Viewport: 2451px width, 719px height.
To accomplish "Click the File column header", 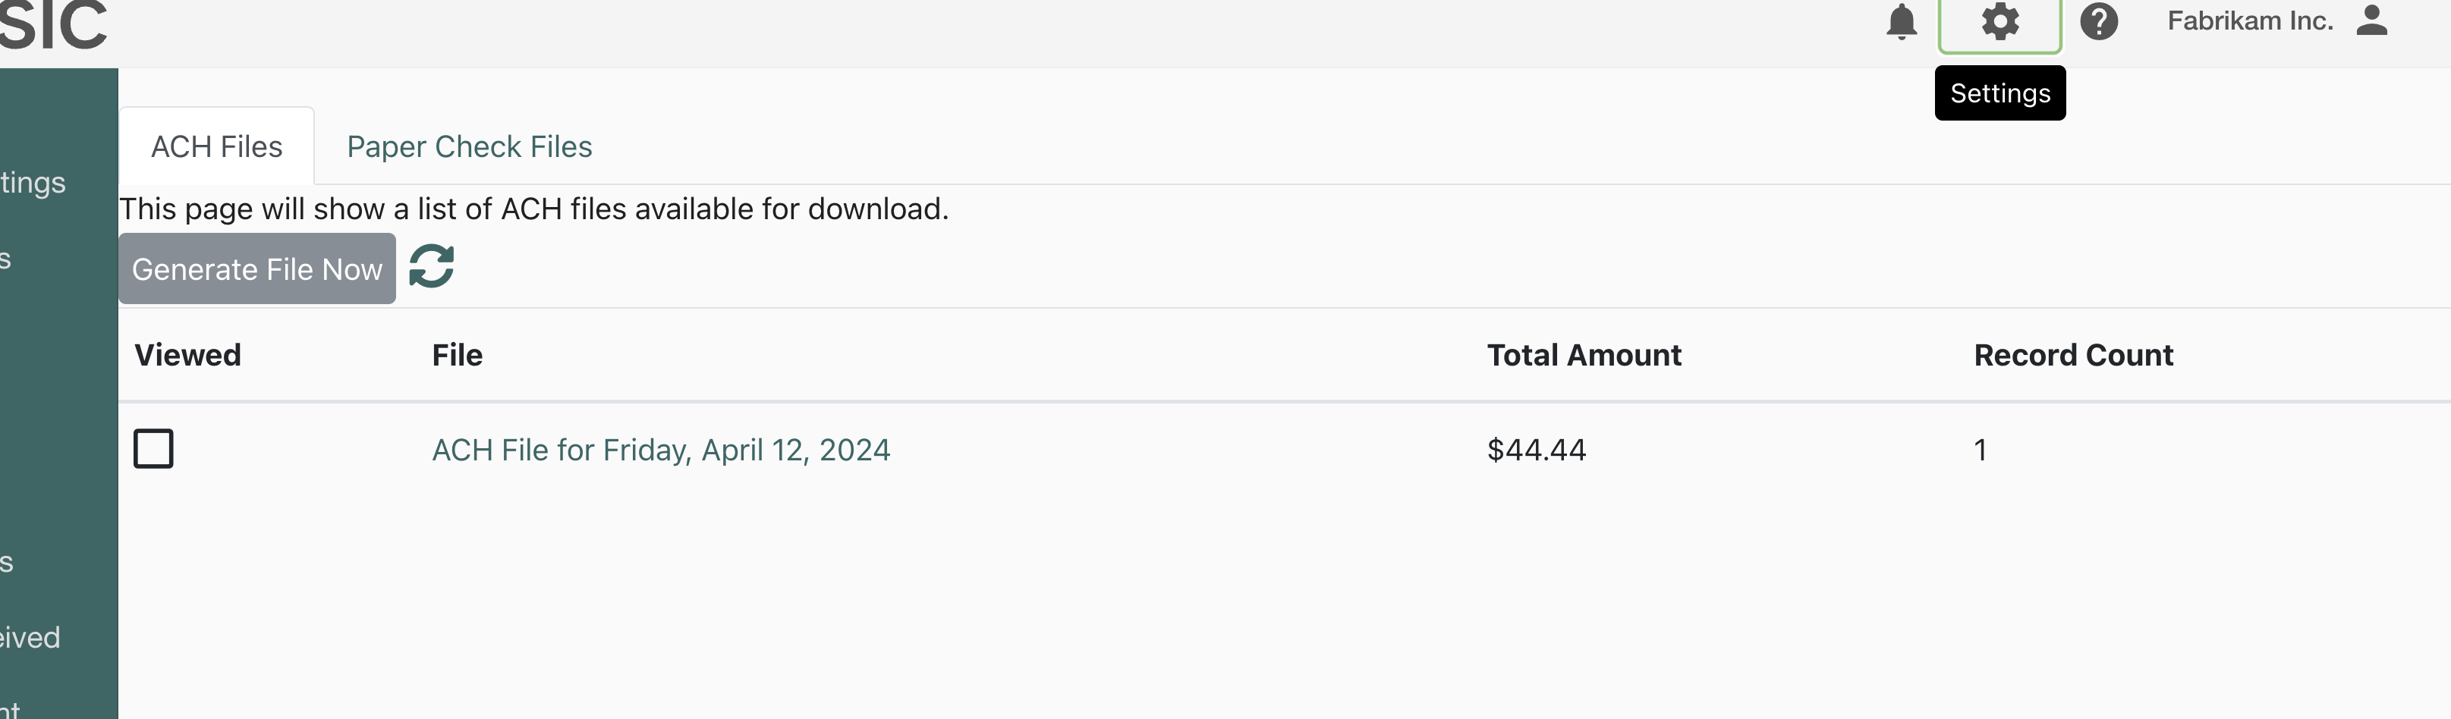I will [x=457, y=355].
